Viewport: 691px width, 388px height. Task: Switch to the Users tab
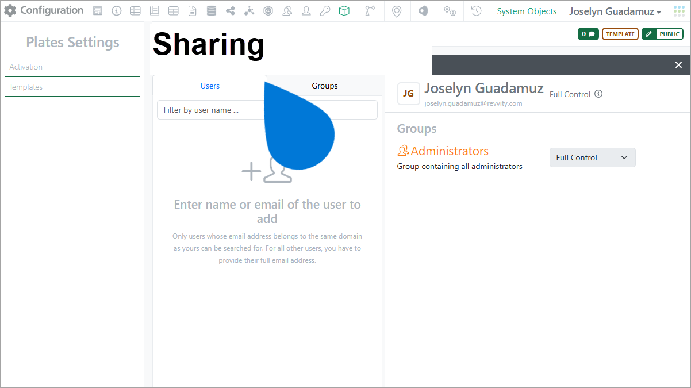210,86
